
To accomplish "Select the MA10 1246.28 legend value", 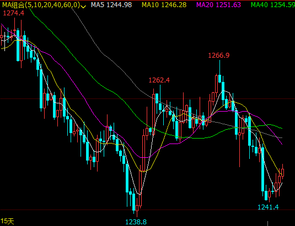I will [x=164, y=5].
